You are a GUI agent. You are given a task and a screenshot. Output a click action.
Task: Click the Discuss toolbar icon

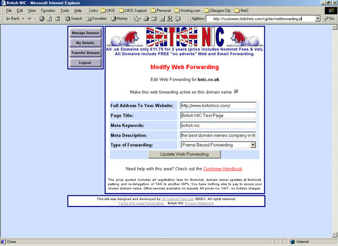point(162,19)
